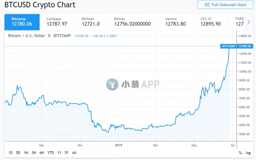Viewport: 256px width, 160px height.
Task: Switch to CEX.IO exchange tab
Action: click(211, 22)
